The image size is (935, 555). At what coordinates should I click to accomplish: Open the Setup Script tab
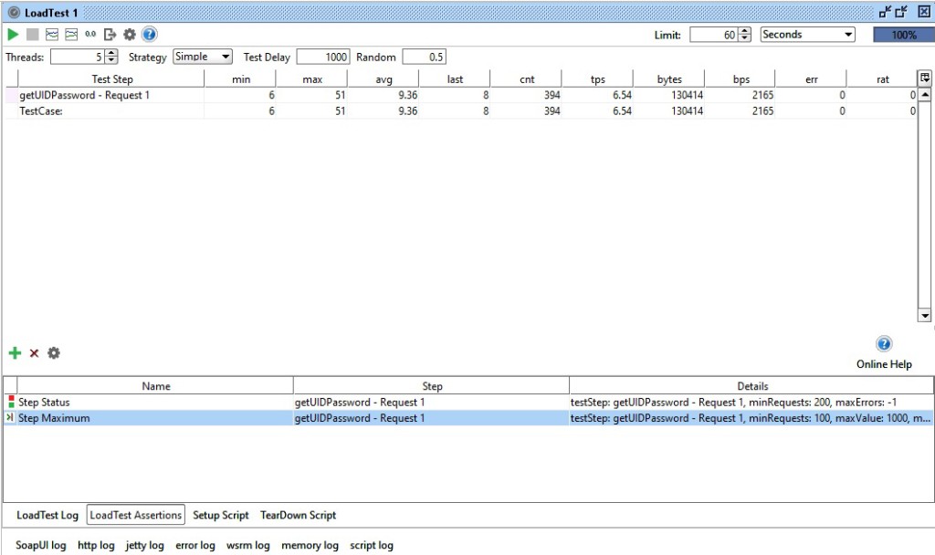[x=221, y=515]
